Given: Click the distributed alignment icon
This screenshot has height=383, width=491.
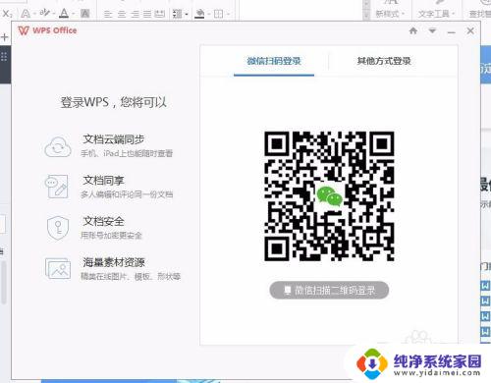Looking at the screenshot, I should (x=160, y=14).
